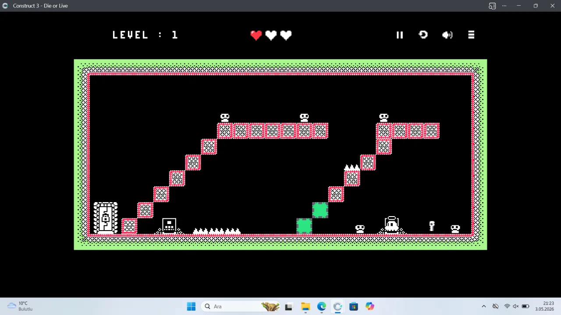This screenshot has height=315, width=561.
Task: Click the cast icon in the title bar
Action: (x=492, y=6)
